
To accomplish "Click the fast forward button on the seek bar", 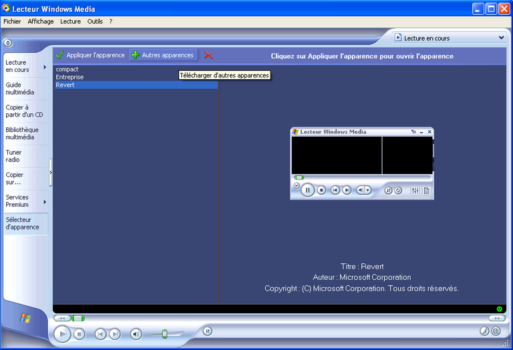I will 497,318.
